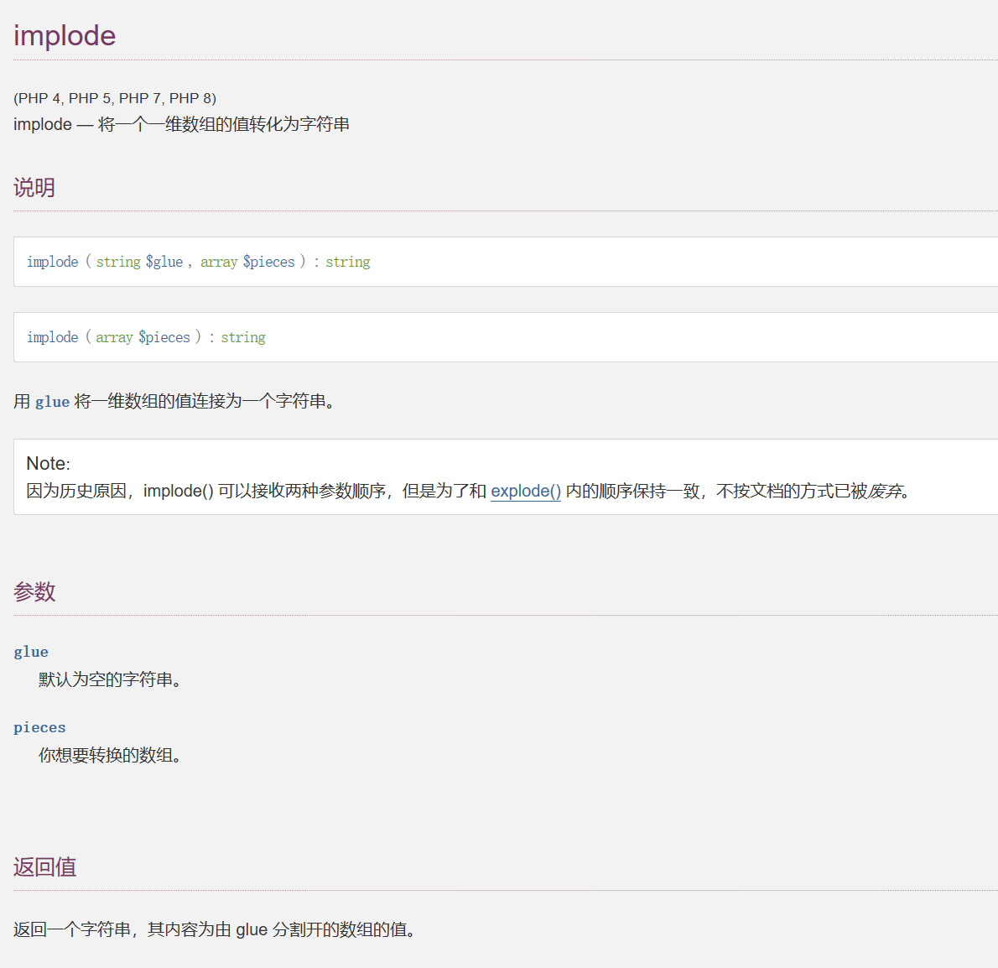This screenshot has height=968, width=998.
Task: Click the 说明 section heading
Action: [x=34, y=187]
